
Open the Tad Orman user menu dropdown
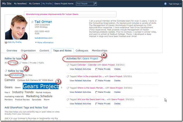[x=175, y=4]
